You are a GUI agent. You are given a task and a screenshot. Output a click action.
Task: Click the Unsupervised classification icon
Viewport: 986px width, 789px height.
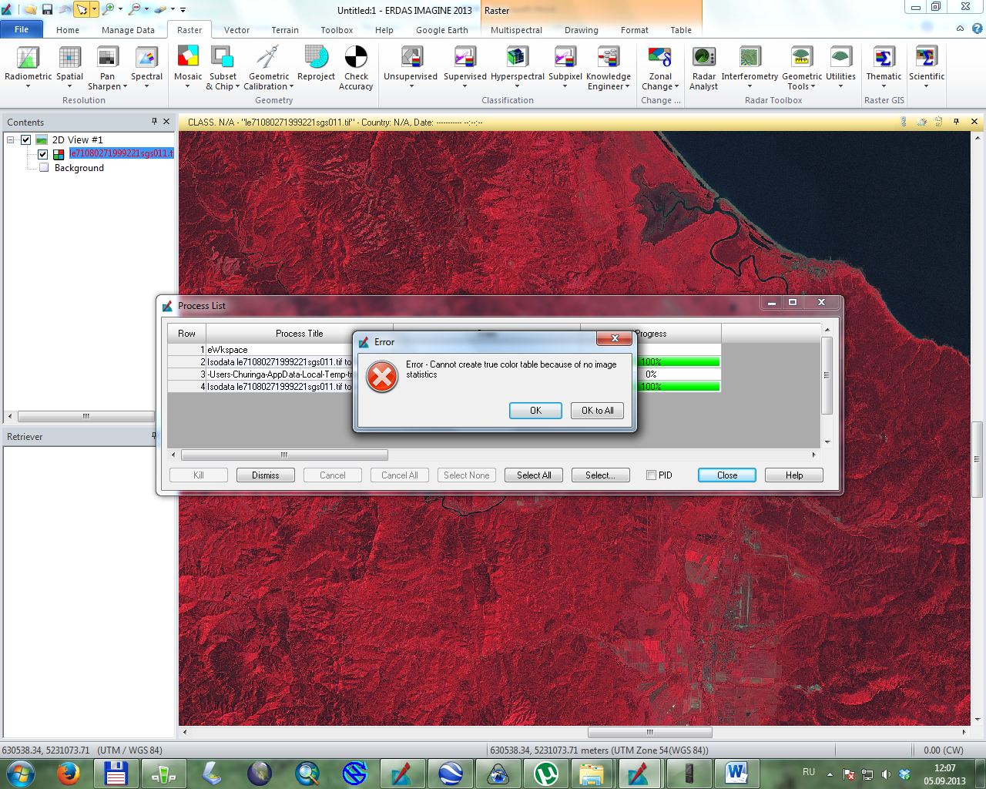click(x=411, y=59)
